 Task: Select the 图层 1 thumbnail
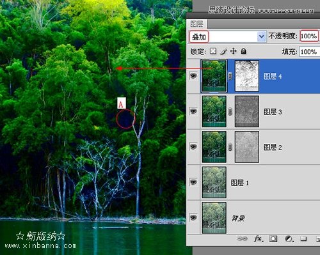[214, 183]
